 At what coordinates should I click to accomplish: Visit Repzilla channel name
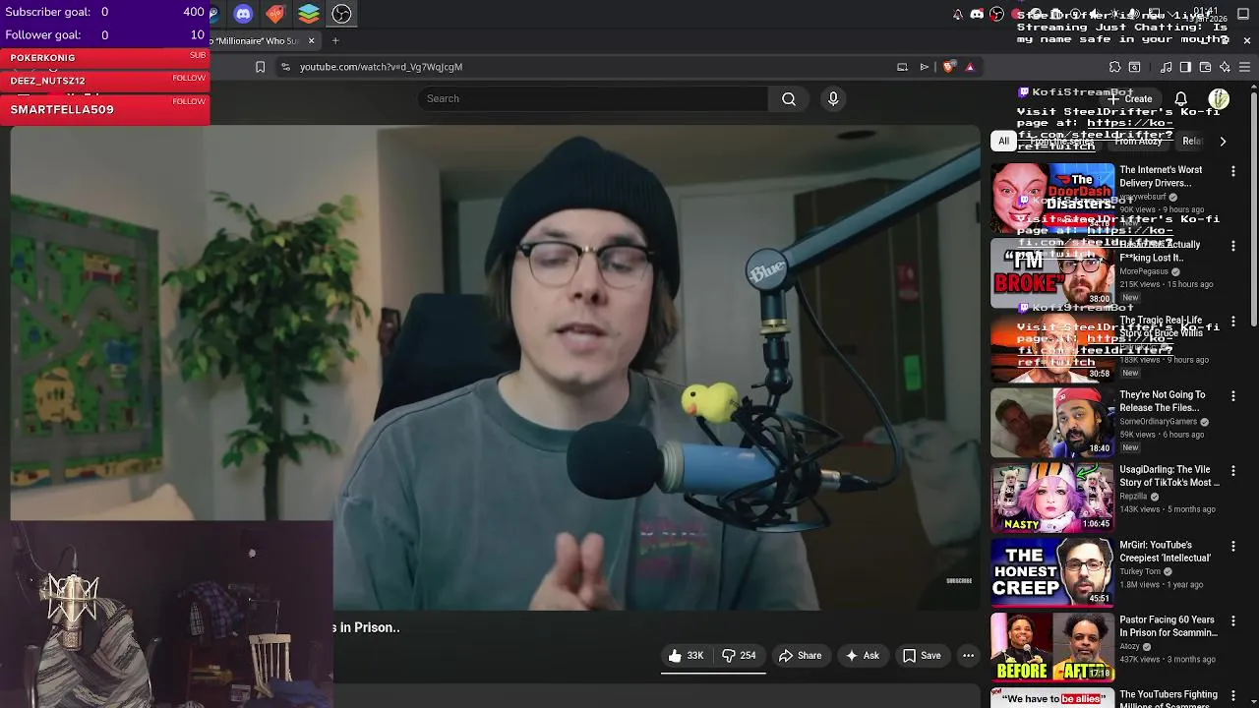point(1133,497)
